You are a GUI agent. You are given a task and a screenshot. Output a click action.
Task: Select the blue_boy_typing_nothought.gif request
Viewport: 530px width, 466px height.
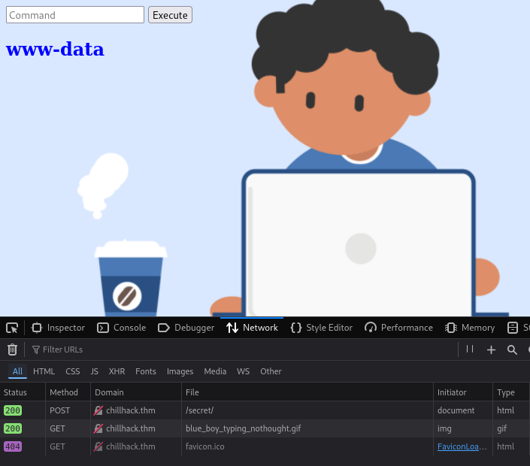(265, 428)
